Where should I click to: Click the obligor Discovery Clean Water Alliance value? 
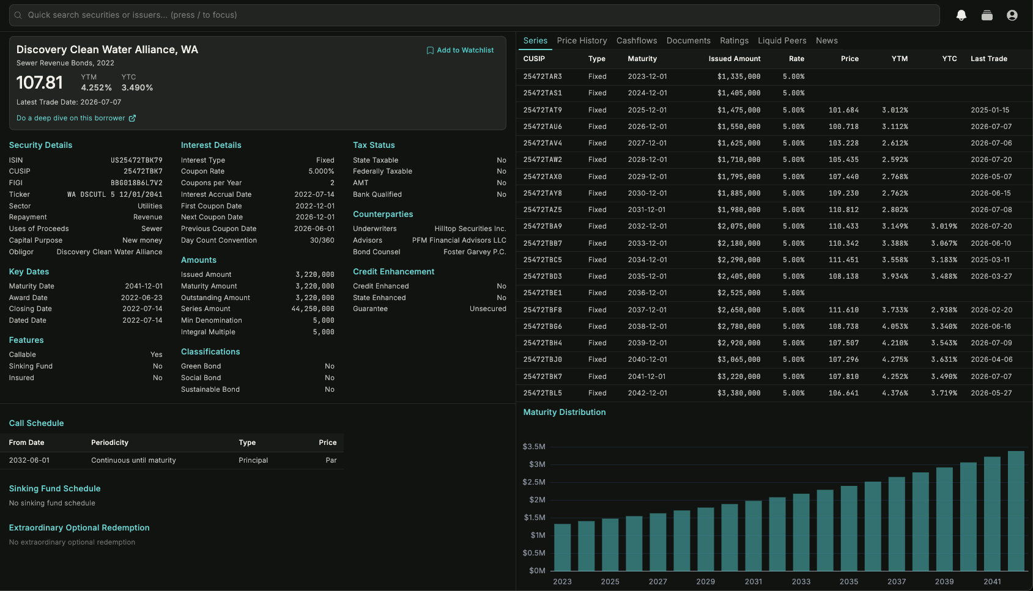pos(109,252)
